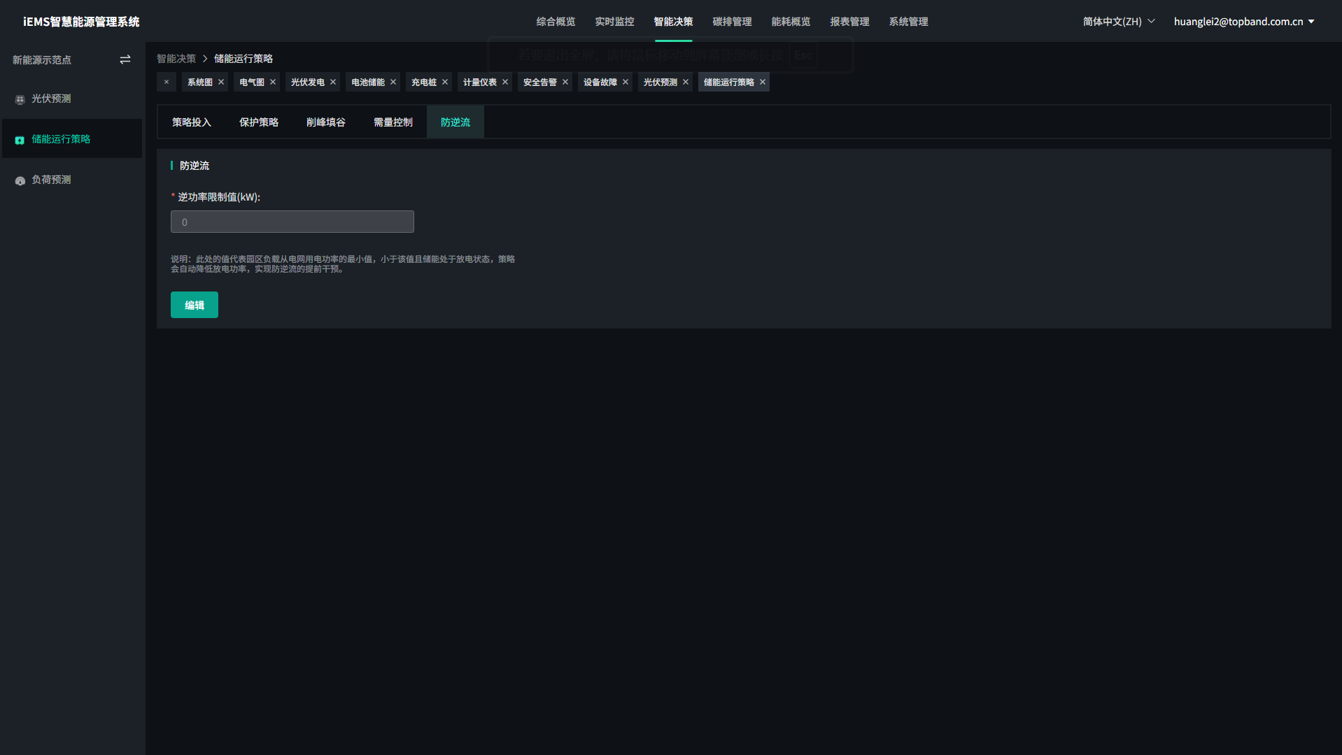
Task: Click the 负荷预测 sidebar icon
Action: click(x=20, y=180)
